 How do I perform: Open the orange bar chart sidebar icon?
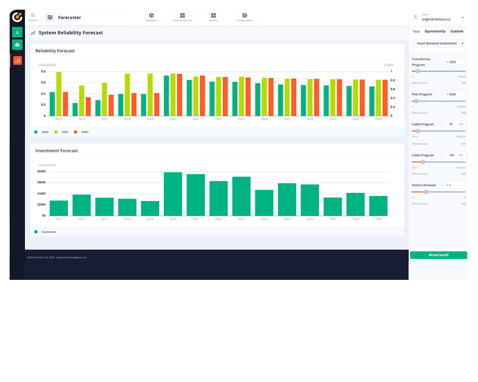[x=17, y=60]
